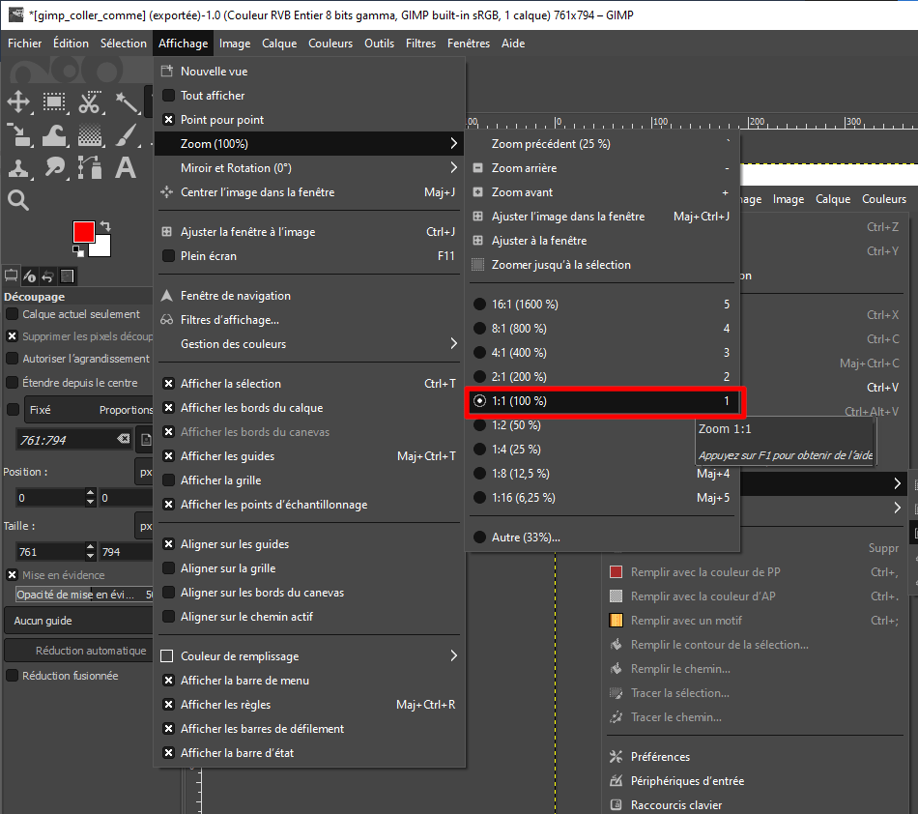
Task: Select the Gradient tool
Action: (90, 135)
